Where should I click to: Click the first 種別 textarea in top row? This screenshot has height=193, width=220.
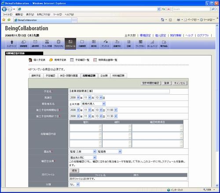click(x=86, y=128)
